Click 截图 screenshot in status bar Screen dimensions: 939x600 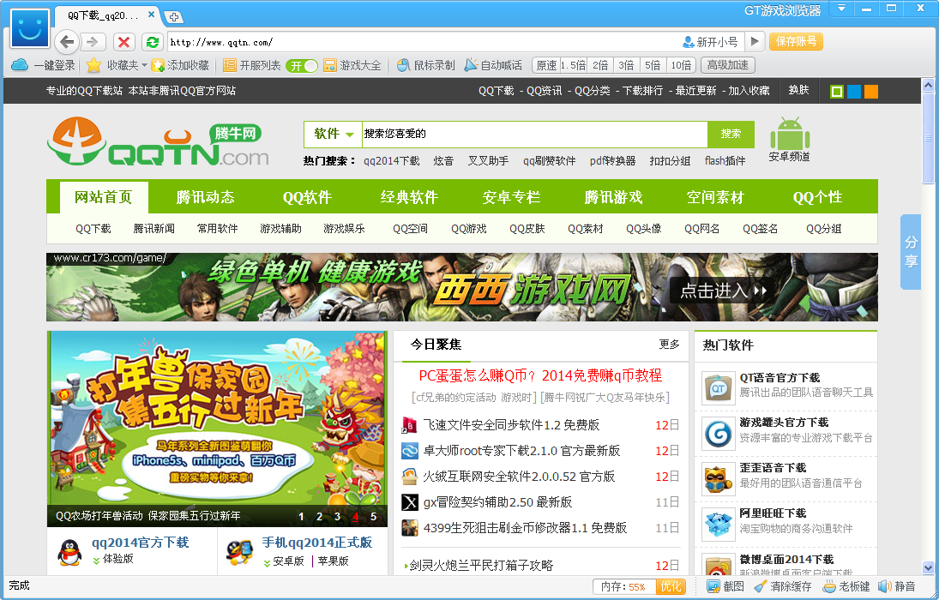725,587
